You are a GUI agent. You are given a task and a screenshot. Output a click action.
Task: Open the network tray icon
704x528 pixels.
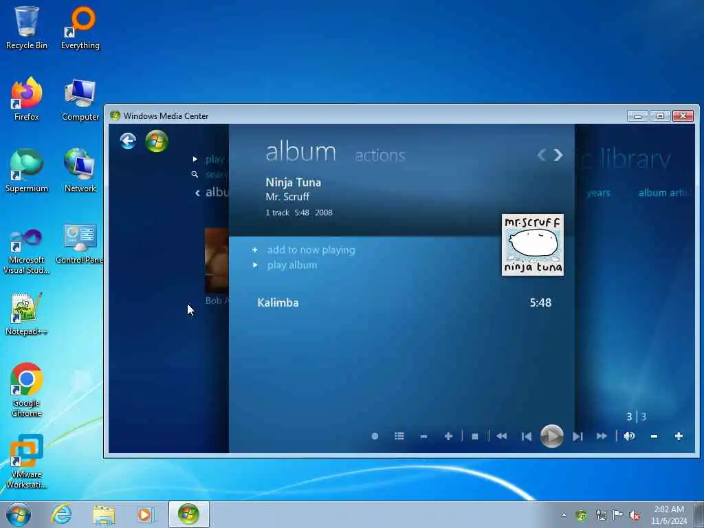pos(601,515)
